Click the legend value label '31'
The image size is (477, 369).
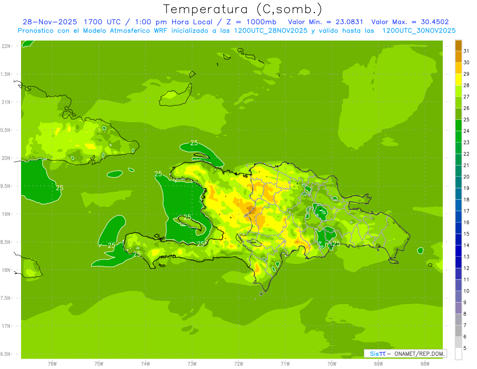[467, 51]
